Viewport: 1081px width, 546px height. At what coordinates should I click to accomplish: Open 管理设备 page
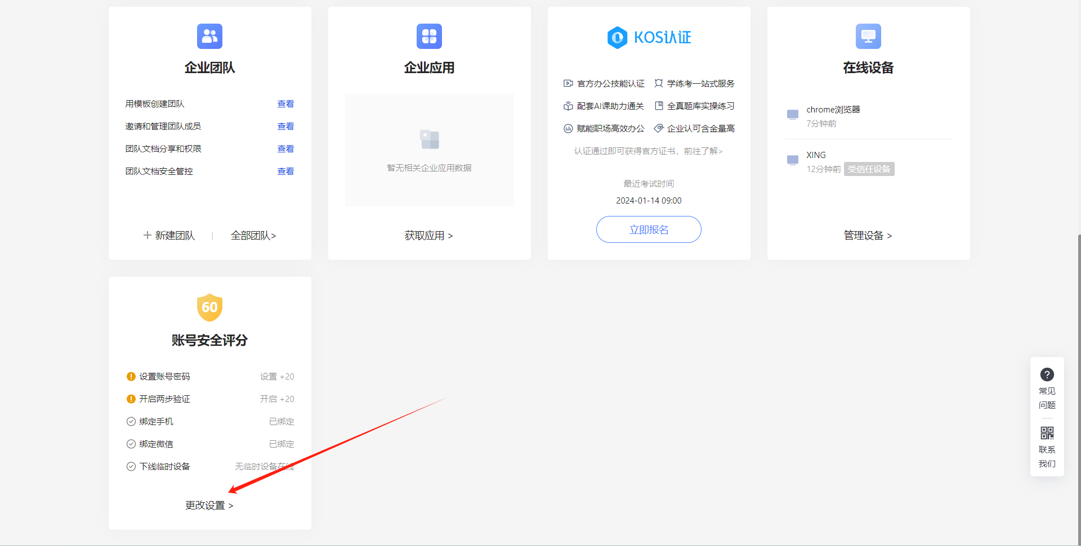[x=868, y=236]
